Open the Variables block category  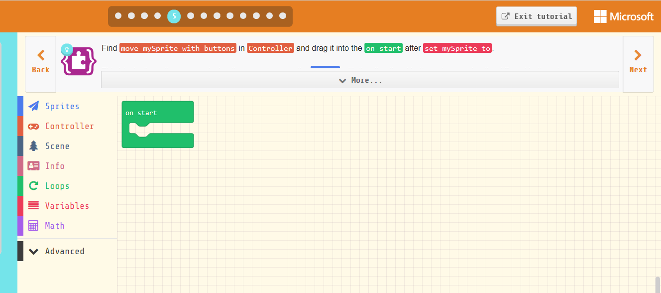(x=67, y=206)
